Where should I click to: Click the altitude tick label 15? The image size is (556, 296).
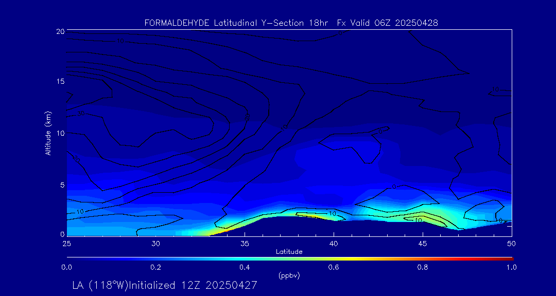[x=60, y=81]
